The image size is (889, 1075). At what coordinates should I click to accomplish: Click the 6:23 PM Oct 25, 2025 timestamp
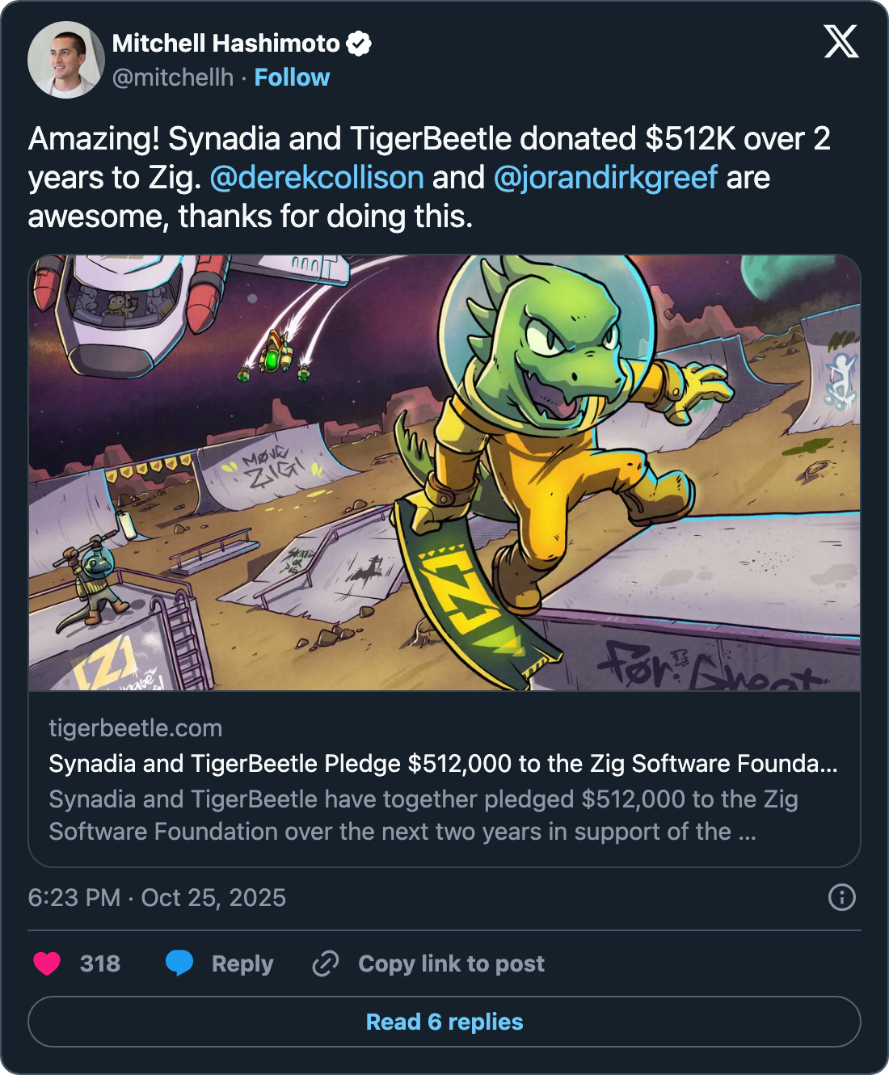[x=157, y=898]
